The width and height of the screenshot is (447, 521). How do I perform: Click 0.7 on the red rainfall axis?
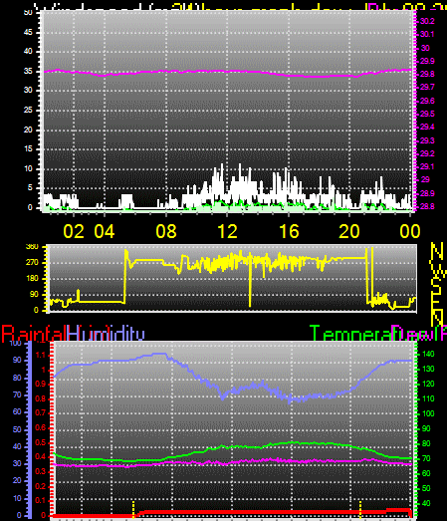[x=40, y=412]
